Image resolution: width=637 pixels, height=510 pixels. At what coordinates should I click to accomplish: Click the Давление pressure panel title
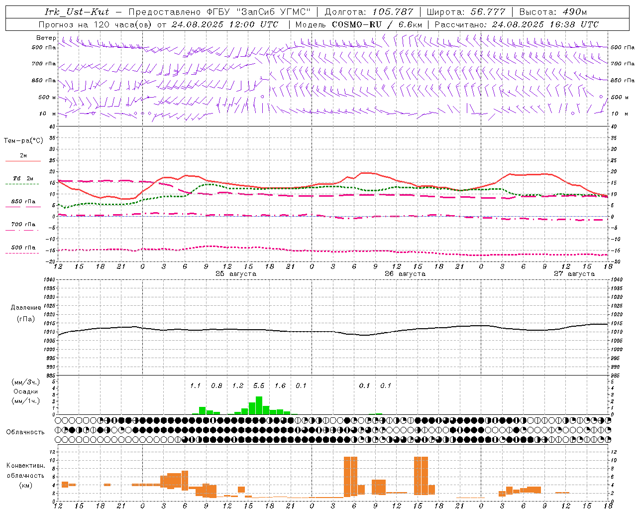point(26,308)
